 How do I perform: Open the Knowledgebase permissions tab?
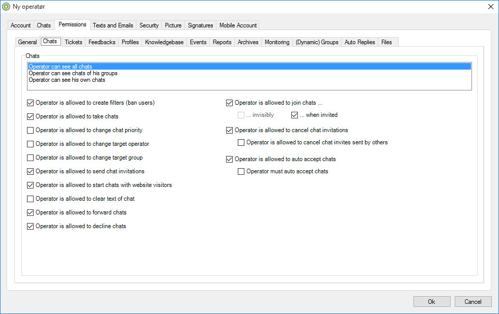[x=164, y=42]
